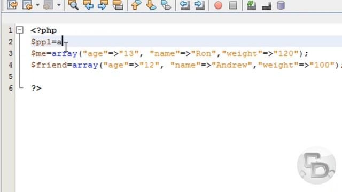Image resolution: width=342 pixels, height=192 pixels.
Task: Uncomment the selected line
Action: point(267,5)
